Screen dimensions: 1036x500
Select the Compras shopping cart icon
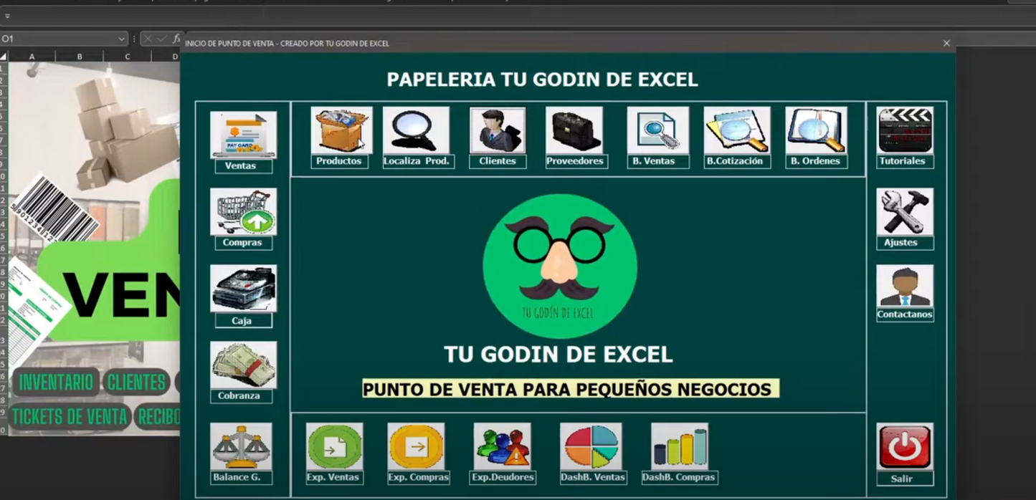click(243, 213)
